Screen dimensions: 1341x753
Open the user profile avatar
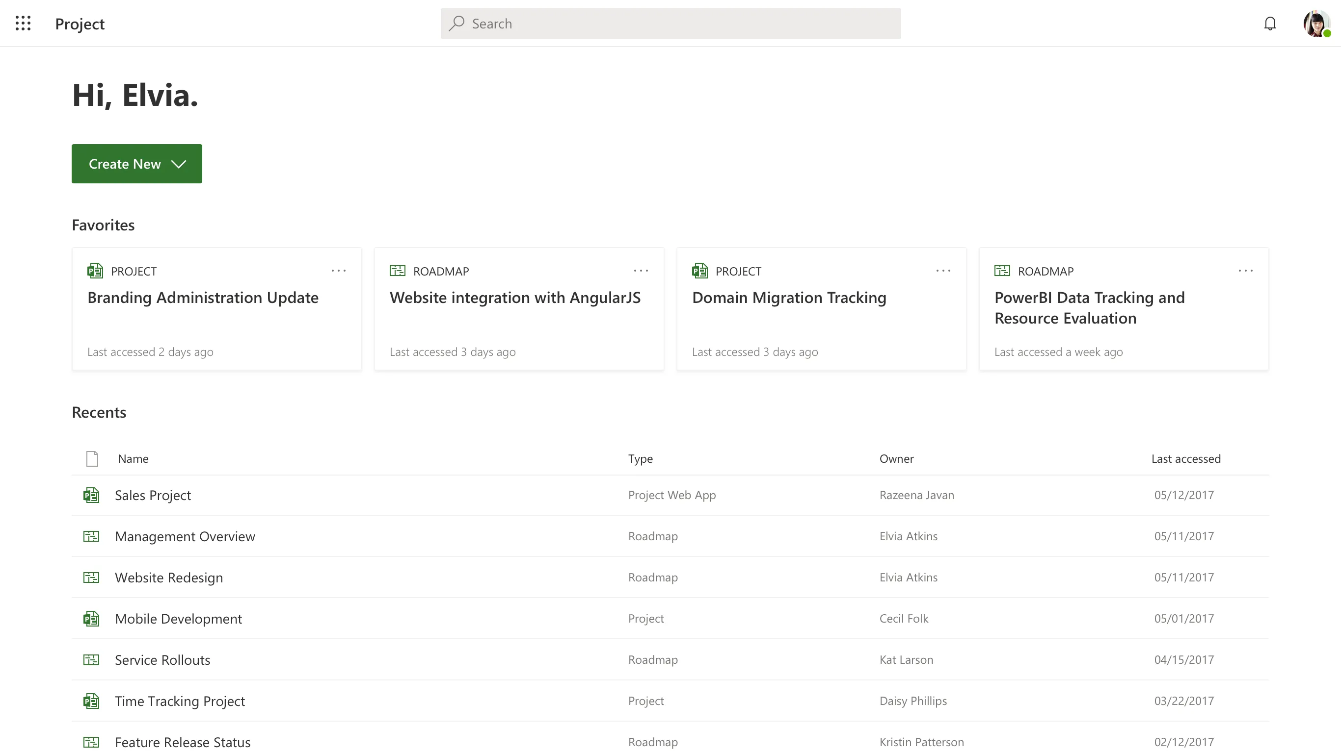tap(1316, 24)
